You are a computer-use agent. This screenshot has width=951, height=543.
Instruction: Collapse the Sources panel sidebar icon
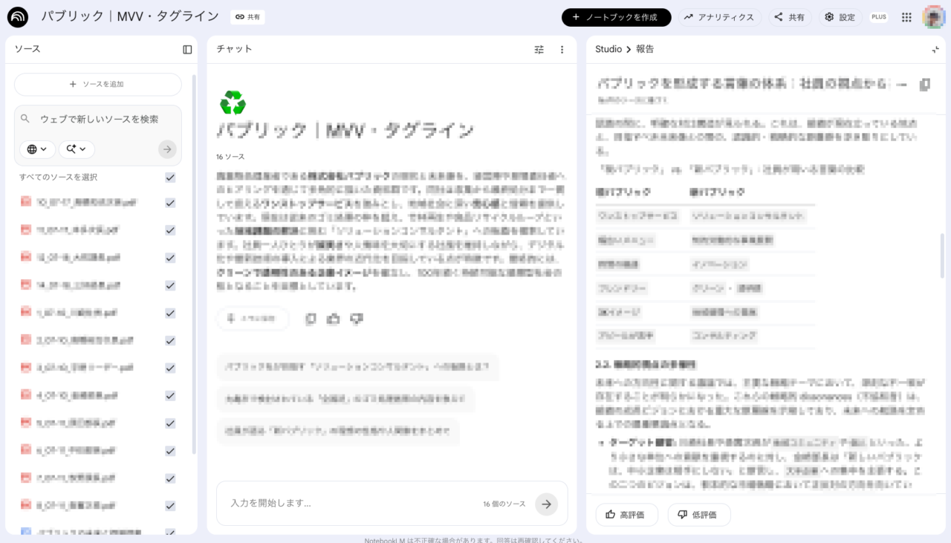(187, 49)
